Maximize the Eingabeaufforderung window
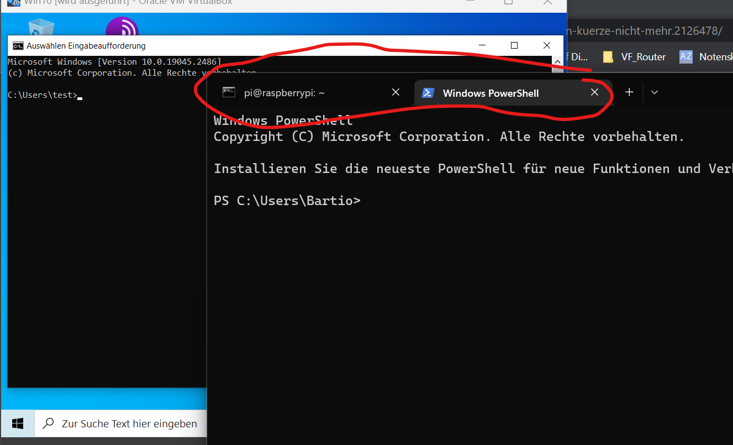The width and height of the screenshot is (733, 445). pos(514,45)
